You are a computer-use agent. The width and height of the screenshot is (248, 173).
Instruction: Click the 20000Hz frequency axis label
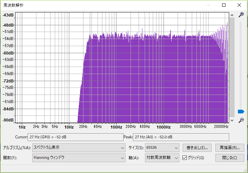tap(221, 127)
